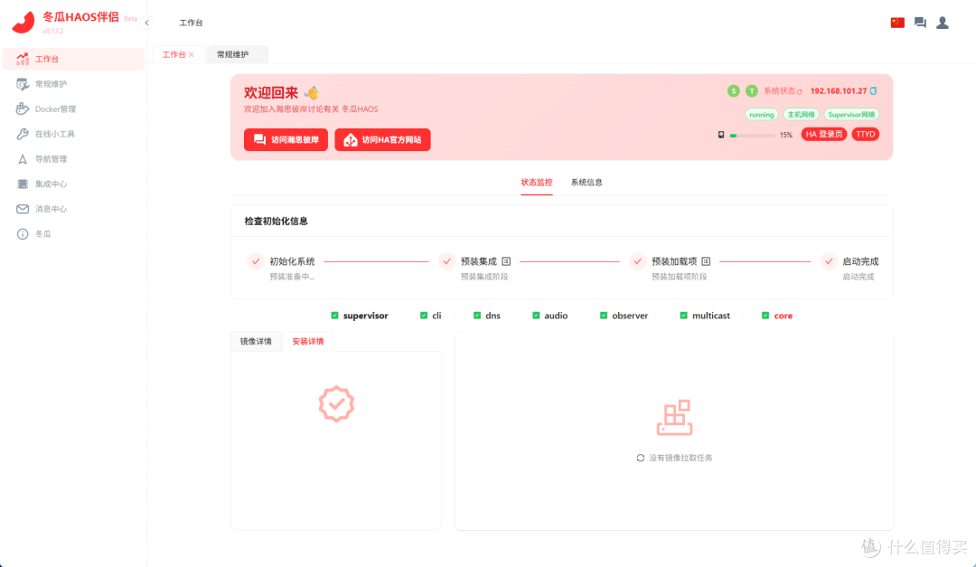
Task: Click the 预装加载项 step checkmark
Action: coord(637,261)
